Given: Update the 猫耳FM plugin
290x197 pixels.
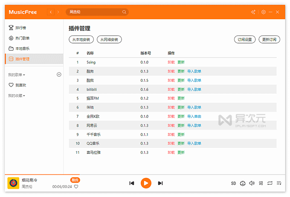Looking at the screenshot, I should (x=181, y=98).
